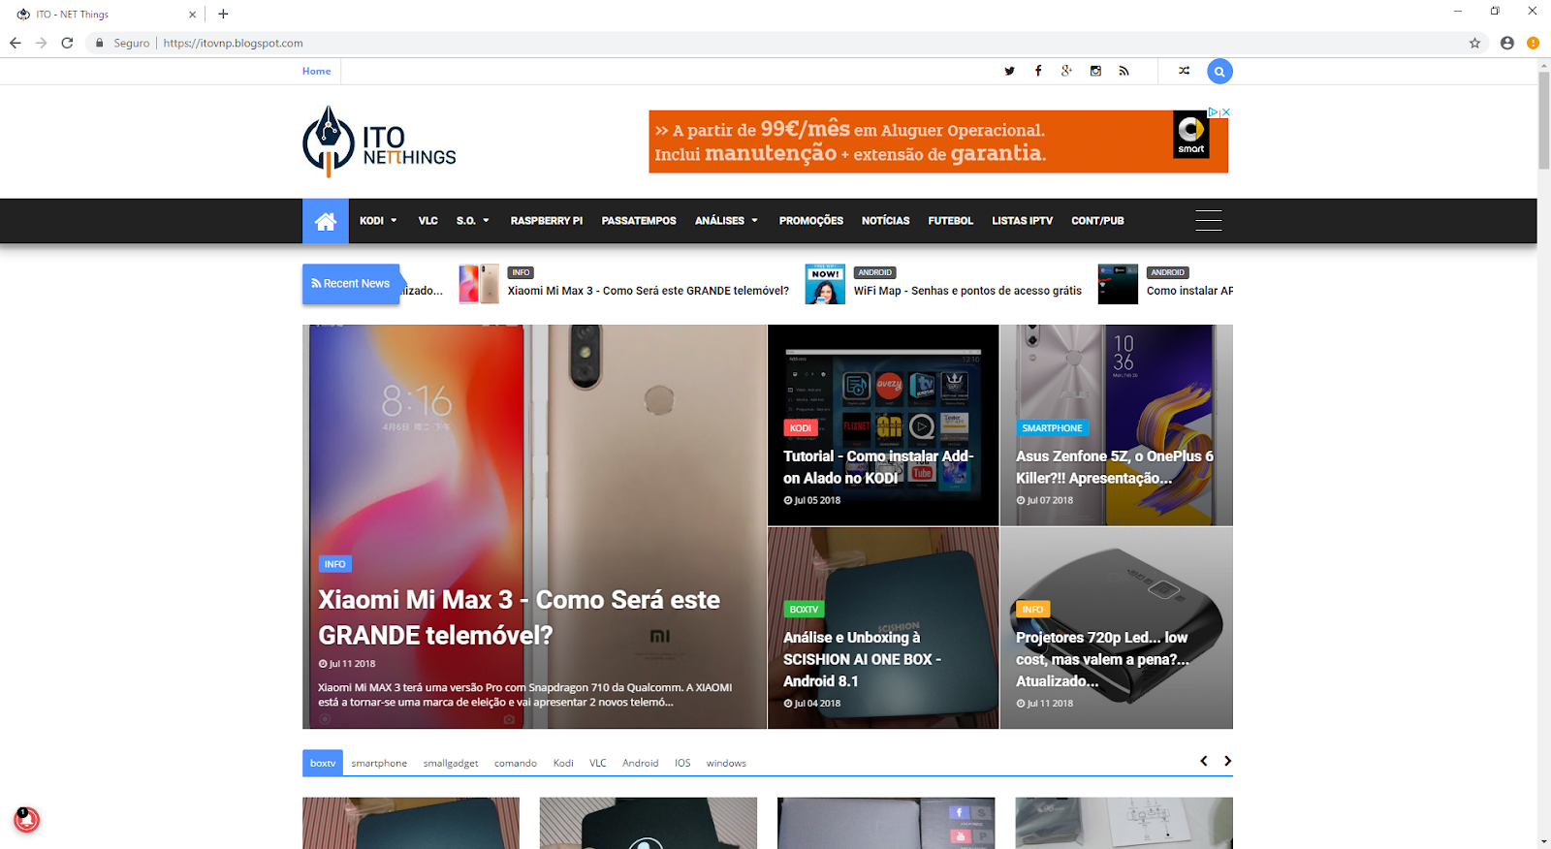
Task: Select the smallgadget tab
Action: [x=451, y=764]
